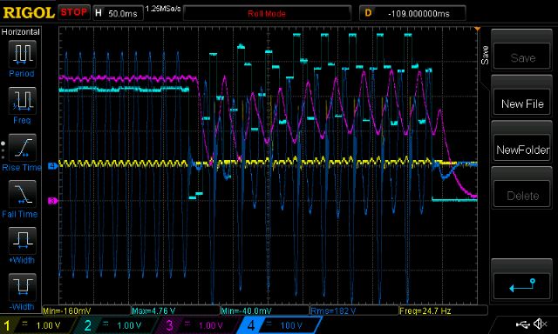Click the channel 4 ground level marker

[52, 166]
